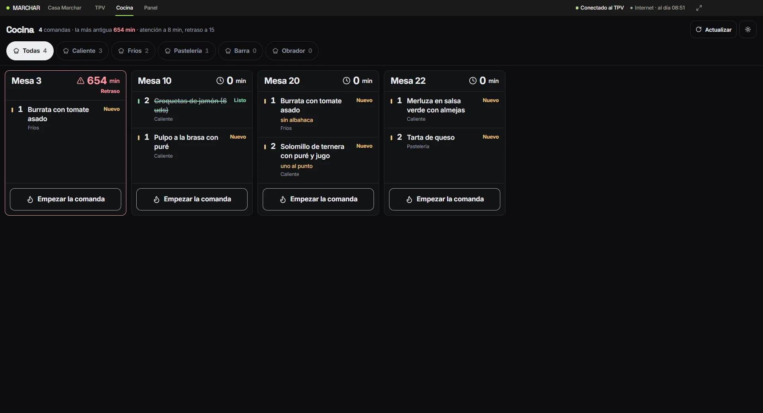Screen dimensions: 763x413
Task: Click the Conectado al TPV status
Action: (600, 8)
